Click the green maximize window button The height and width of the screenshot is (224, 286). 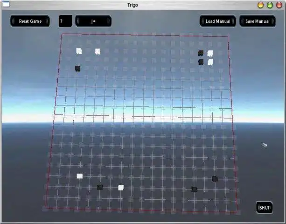(x=270, y=5)
